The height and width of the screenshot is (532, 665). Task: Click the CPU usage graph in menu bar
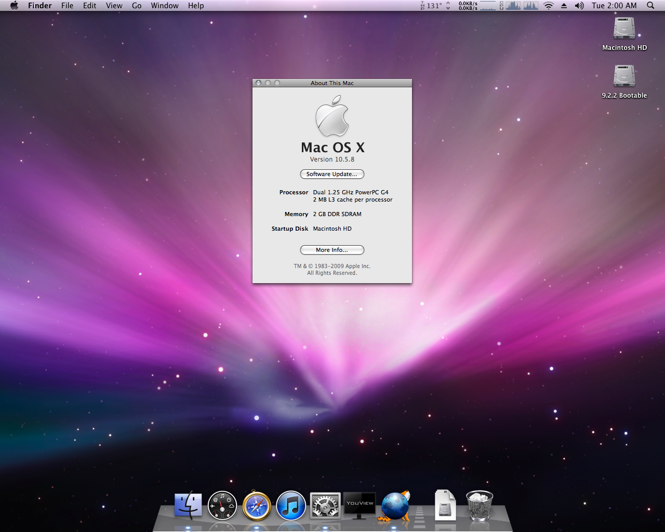(x=520, y=6)
